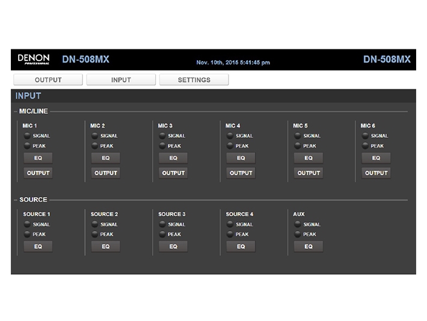This screenshot has height=321, width=427.
Task: Click MIC 2 PEAK indicator LED
Action: [95, 146]
